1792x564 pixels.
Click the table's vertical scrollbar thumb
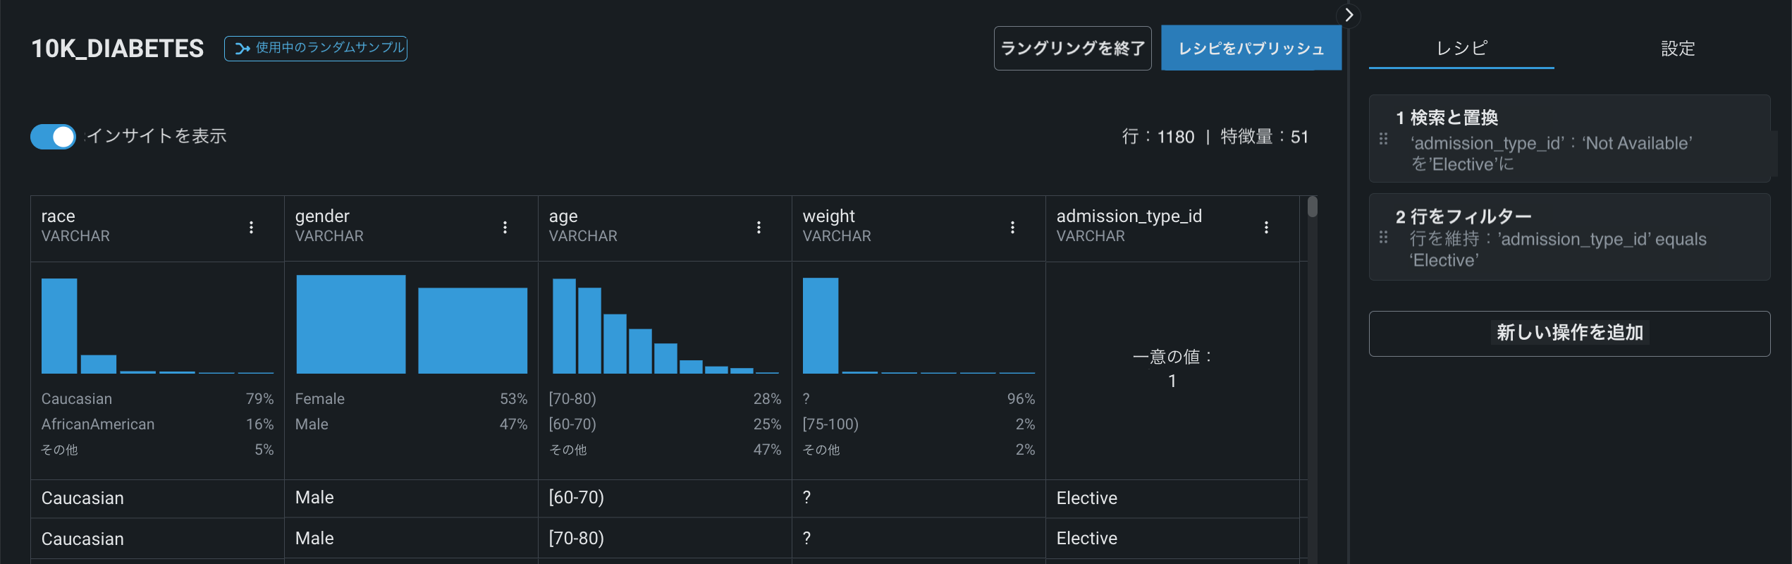1312,207
